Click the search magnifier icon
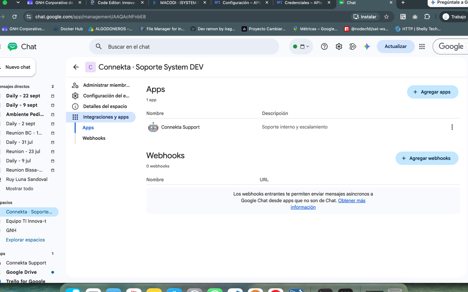Viewport: 468px width, 292px height. pos(99,47)
